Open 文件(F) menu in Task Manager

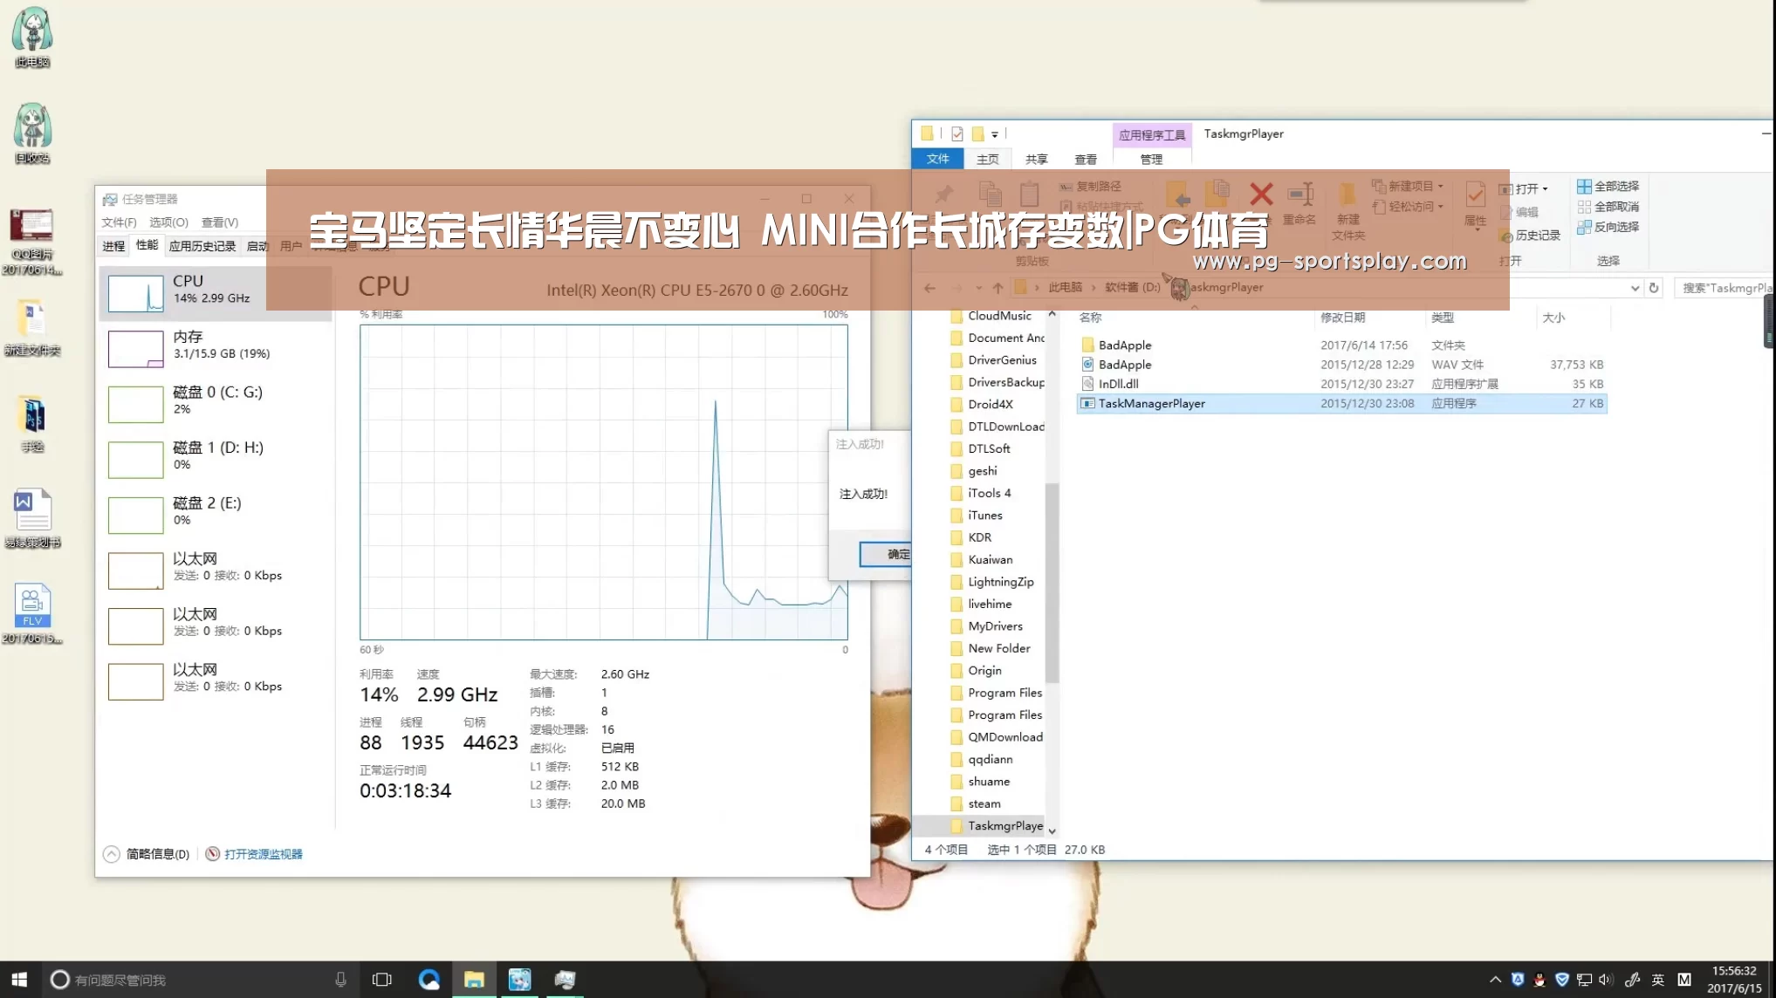coord(119,222)
